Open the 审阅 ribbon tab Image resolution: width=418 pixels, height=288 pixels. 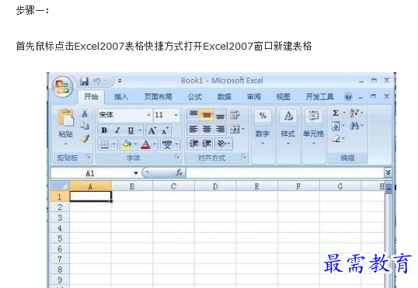click(x=254, y=97)
